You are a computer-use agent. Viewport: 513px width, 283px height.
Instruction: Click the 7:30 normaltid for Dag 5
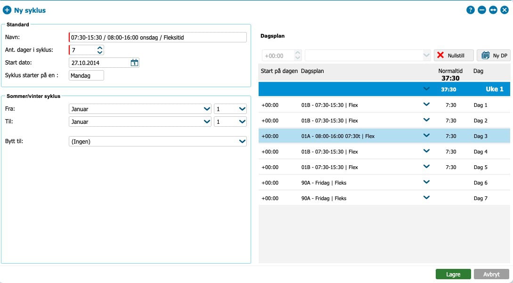coord(451,167)
